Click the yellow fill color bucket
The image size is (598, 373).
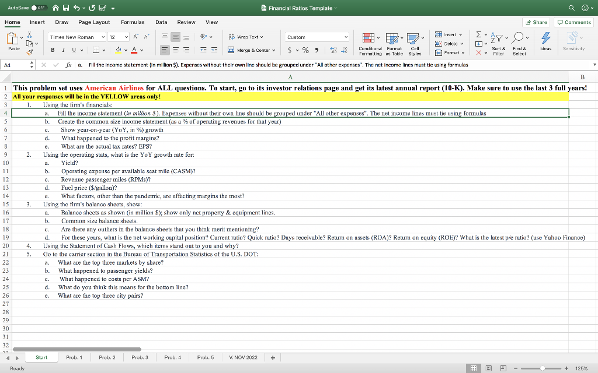[x=118, y=50]
